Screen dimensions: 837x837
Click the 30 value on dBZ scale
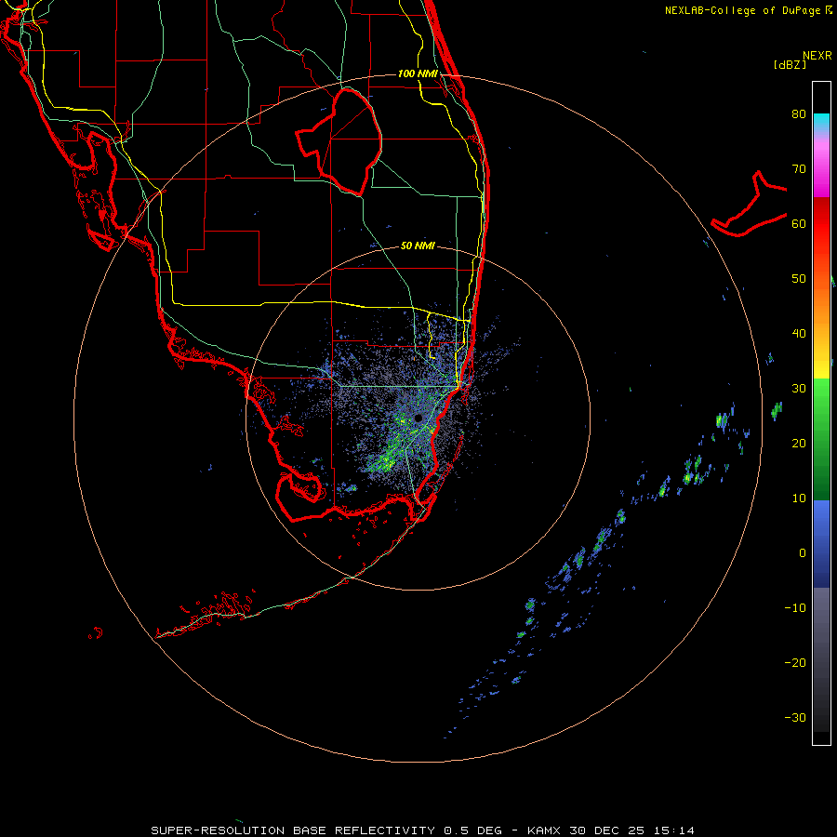(799, 389)
